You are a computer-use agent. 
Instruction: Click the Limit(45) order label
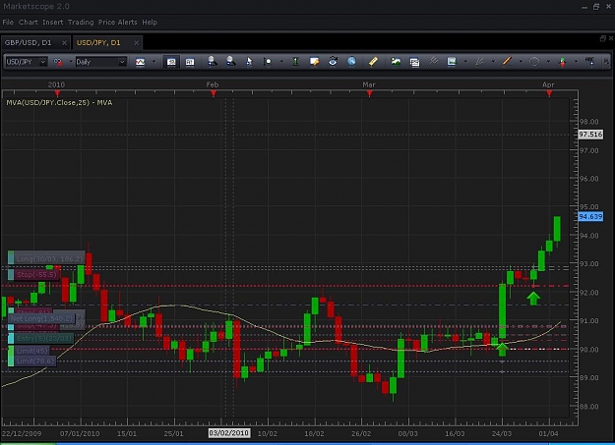pyautogui.click(x=29, y=351)
